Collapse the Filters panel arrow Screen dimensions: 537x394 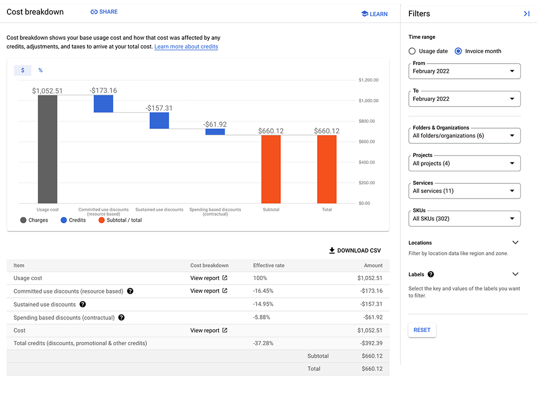(527, 14)
